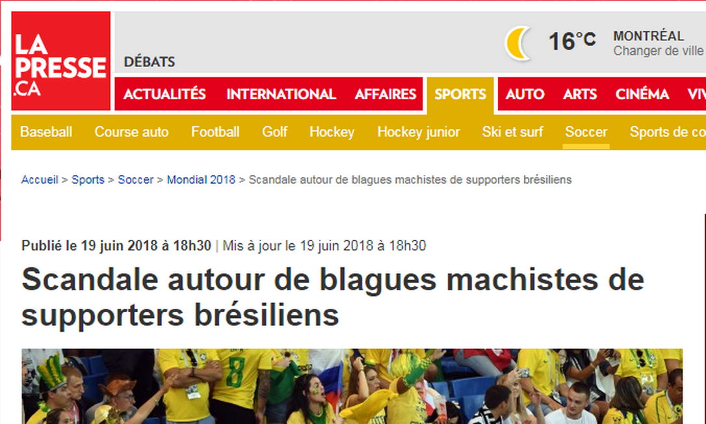Open the Ski et surf subsection
This screenshot has height=424, width=706.
pyautogui.click(x=512, y=132)
